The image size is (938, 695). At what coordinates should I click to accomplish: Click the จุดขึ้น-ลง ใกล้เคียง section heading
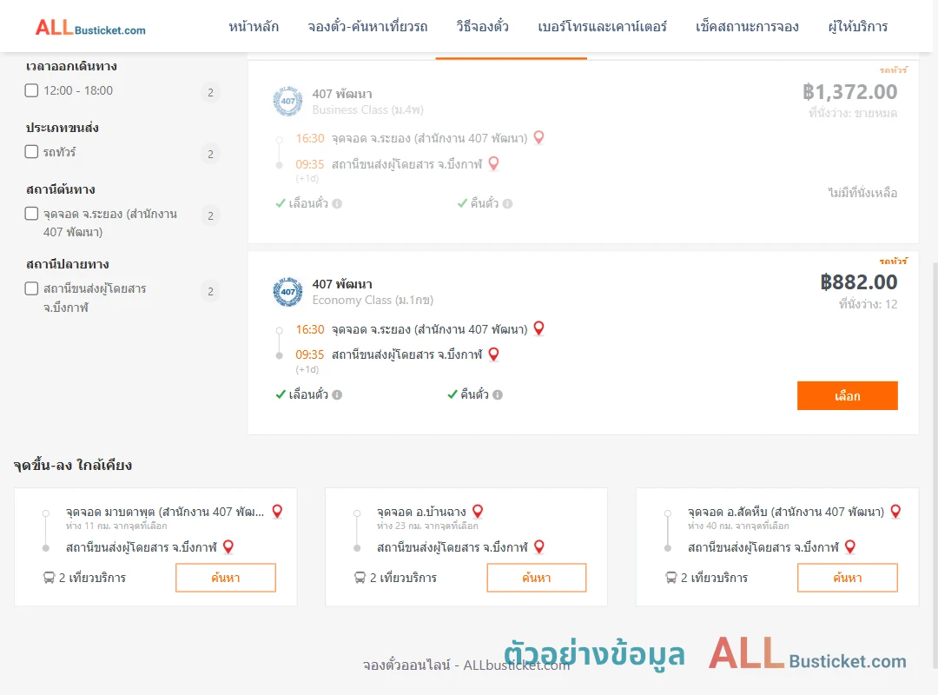[x=72, y=465]
